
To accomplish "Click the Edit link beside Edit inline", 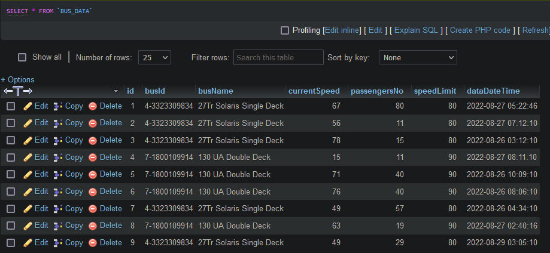I will point(375,30).
